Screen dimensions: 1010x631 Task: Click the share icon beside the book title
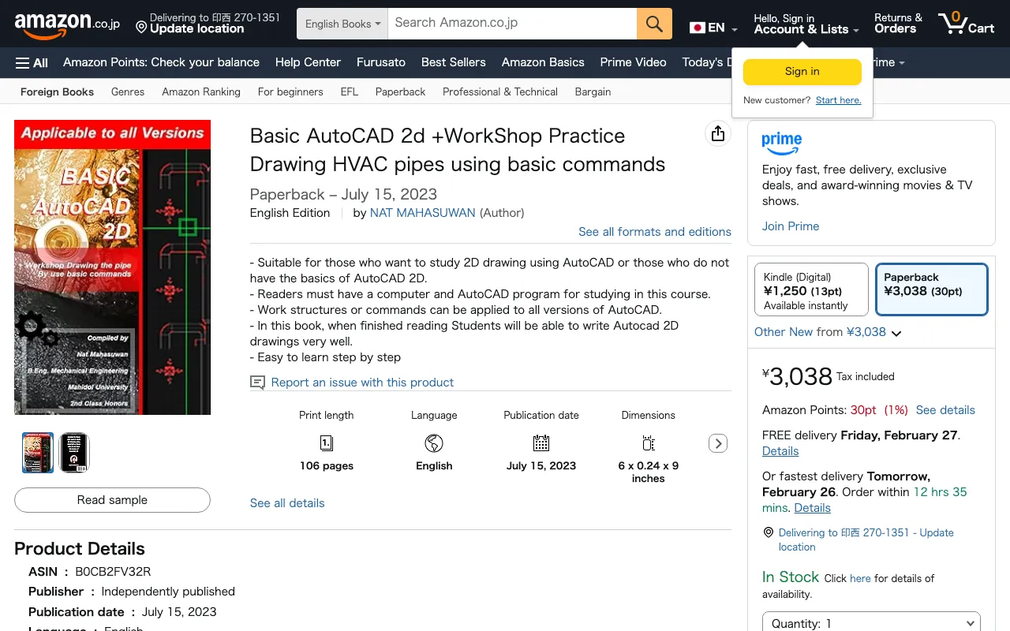point(717,134)
